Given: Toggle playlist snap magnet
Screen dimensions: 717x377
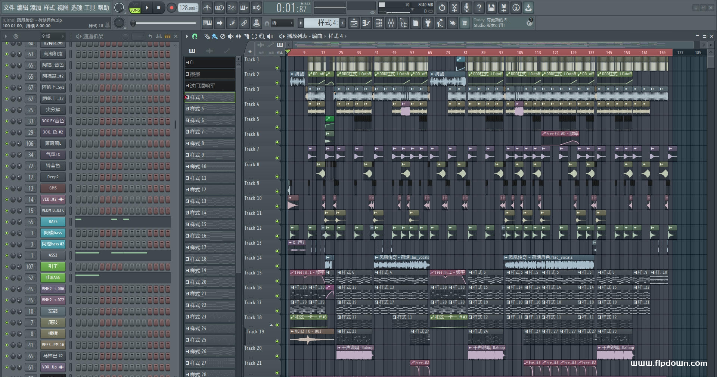Looking at the screenshot, I should point(195,36).
